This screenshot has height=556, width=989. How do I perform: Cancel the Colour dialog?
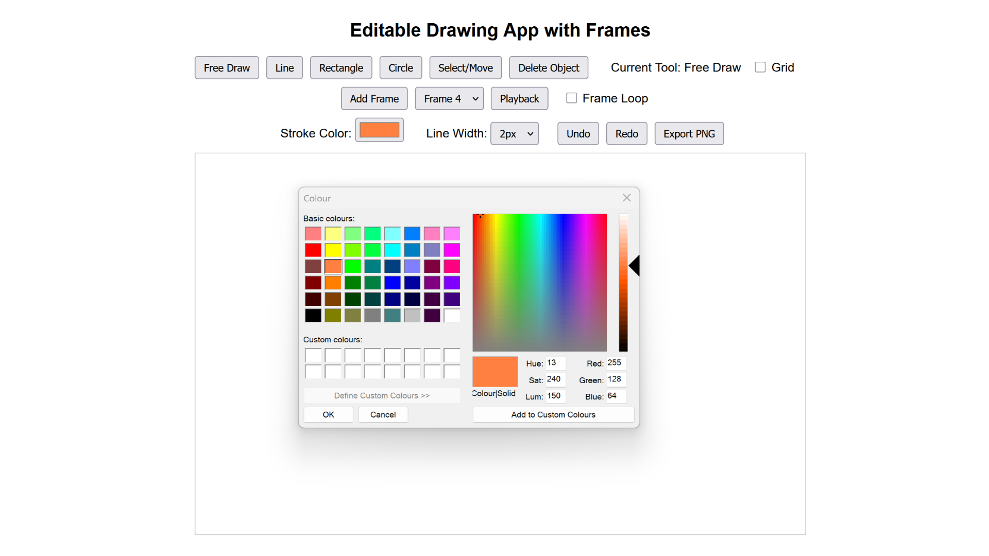click(383, 415)
